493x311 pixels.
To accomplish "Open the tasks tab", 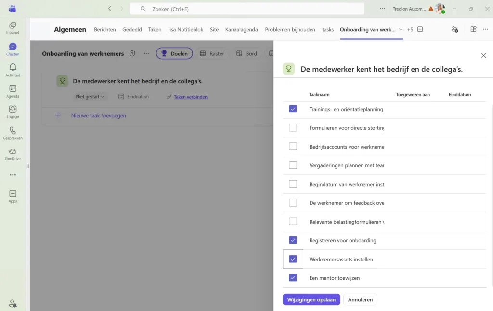I will click(x=327, y=29).
